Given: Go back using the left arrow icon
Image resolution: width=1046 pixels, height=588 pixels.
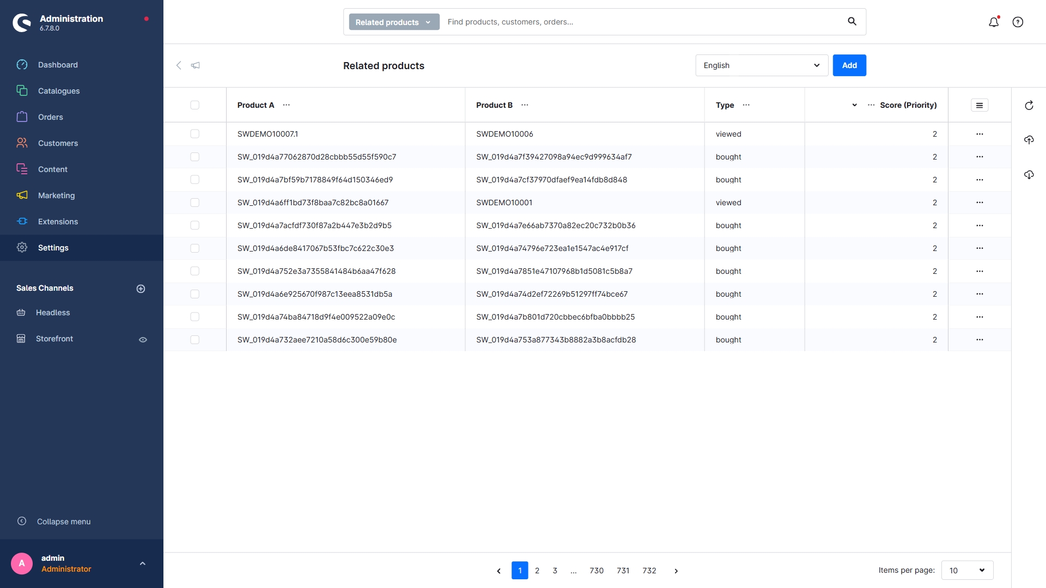Looking at the screenshot, I should coord(179,65).
